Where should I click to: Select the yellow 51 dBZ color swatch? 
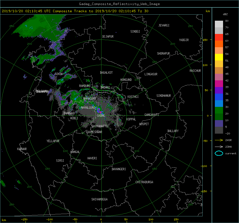point(219,57)
